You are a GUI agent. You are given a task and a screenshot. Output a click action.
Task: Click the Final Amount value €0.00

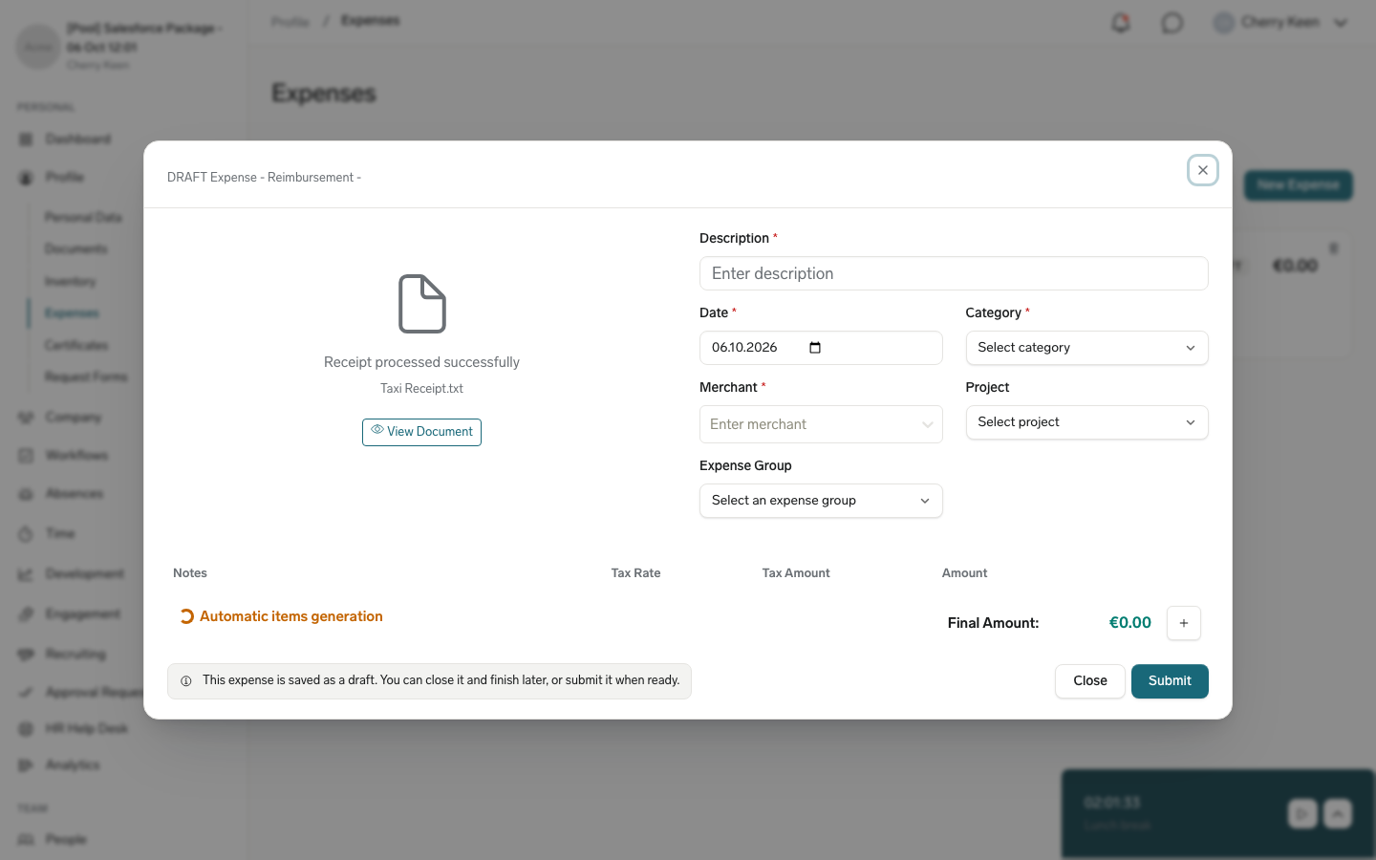pos(1129,623)
